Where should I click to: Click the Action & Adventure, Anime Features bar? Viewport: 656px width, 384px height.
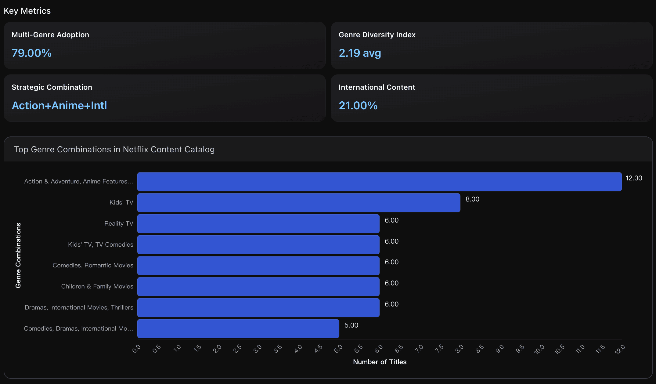[379, 182]
